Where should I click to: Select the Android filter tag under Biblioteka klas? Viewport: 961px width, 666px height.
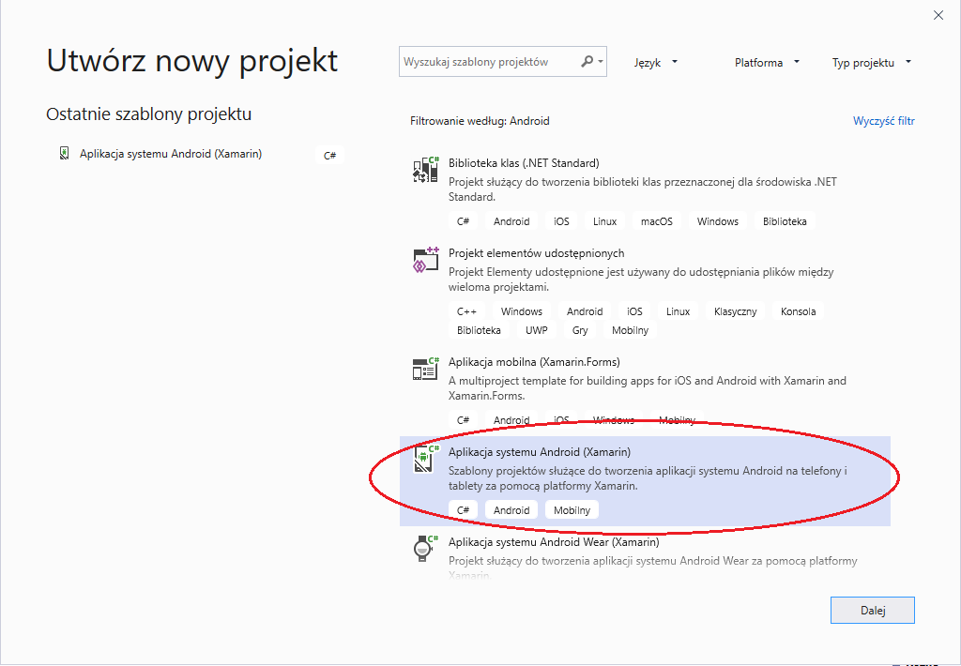(511, 221)
